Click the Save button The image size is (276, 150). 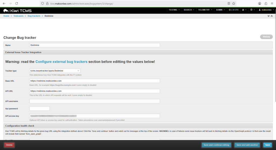tap(268, 145)
